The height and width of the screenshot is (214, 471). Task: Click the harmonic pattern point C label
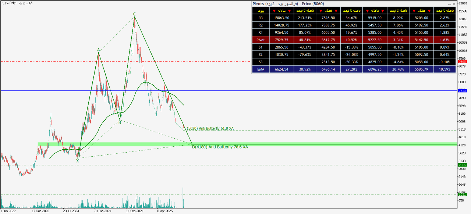click(134, 14)
